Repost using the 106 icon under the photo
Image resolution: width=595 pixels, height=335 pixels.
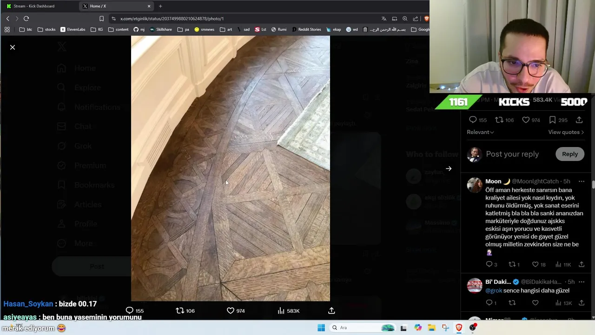tap(180, 310)
